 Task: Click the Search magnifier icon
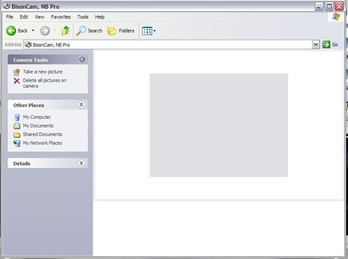tap(81, 31)
